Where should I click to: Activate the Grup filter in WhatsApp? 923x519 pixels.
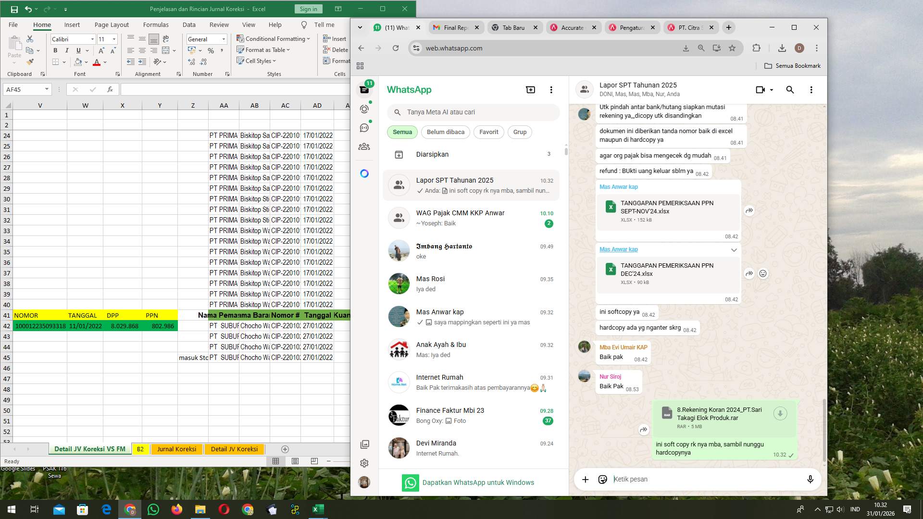[x=520, y=132]
